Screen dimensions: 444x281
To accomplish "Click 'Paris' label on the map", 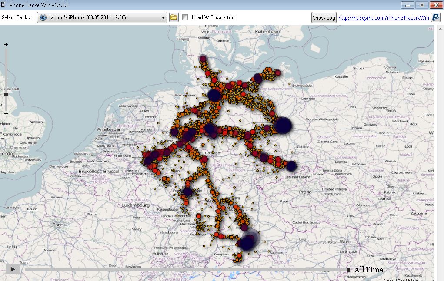I will click(58, 225).
